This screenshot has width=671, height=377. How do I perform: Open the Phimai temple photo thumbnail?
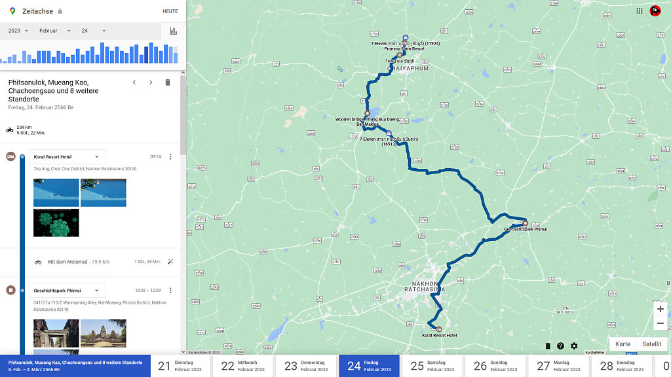pos(103,333)
